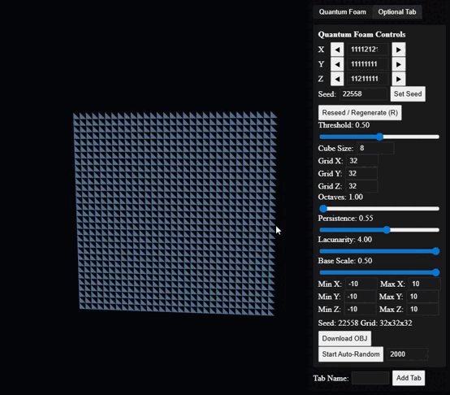This screenshot has width=450, height=395.
Task: Click the Add Tab button
Action: point(409,378)
